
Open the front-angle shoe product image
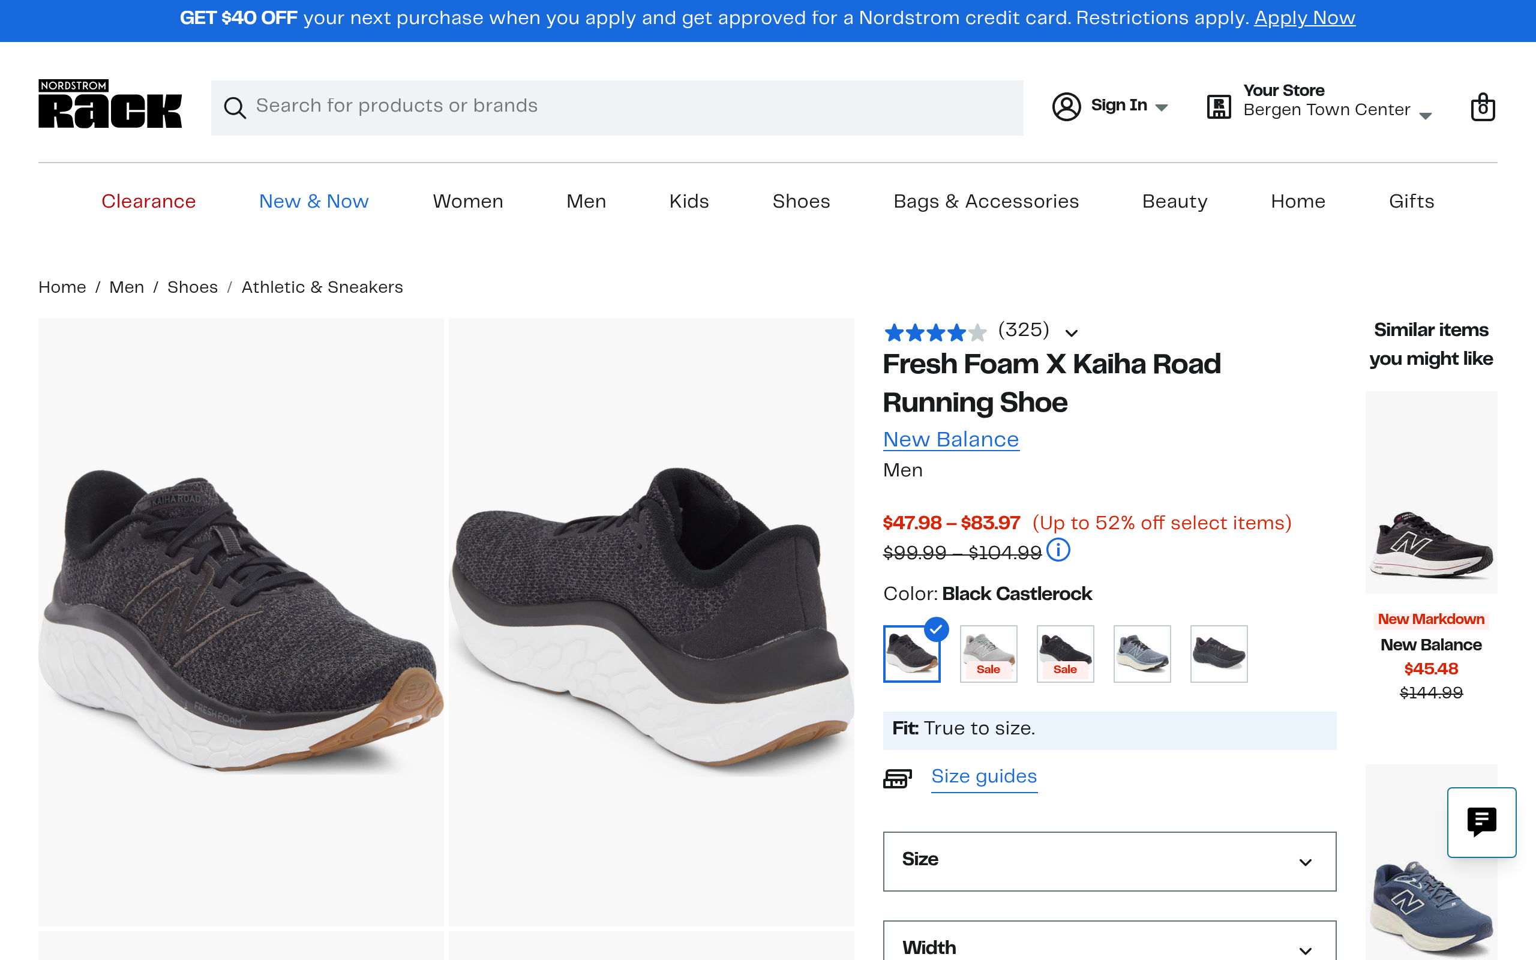pos(241,622)
